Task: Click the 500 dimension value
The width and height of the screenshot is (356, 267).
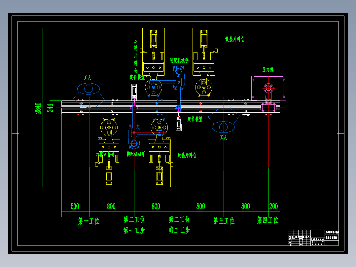Action: (x=75, y=206)
